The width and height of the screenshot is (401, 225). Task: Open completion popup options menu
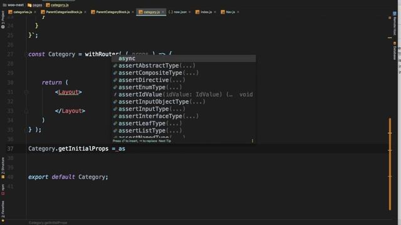[x=252, y=141]
